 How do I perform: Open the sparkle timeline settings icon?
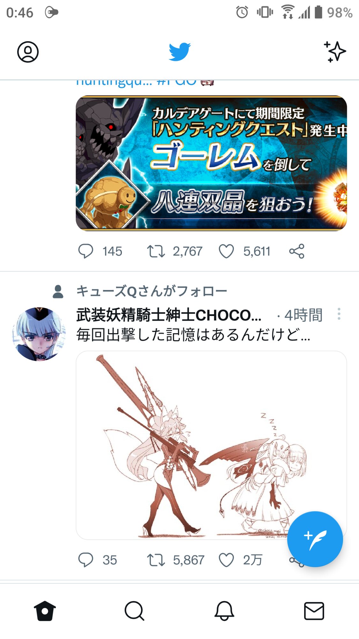(335, 52)
